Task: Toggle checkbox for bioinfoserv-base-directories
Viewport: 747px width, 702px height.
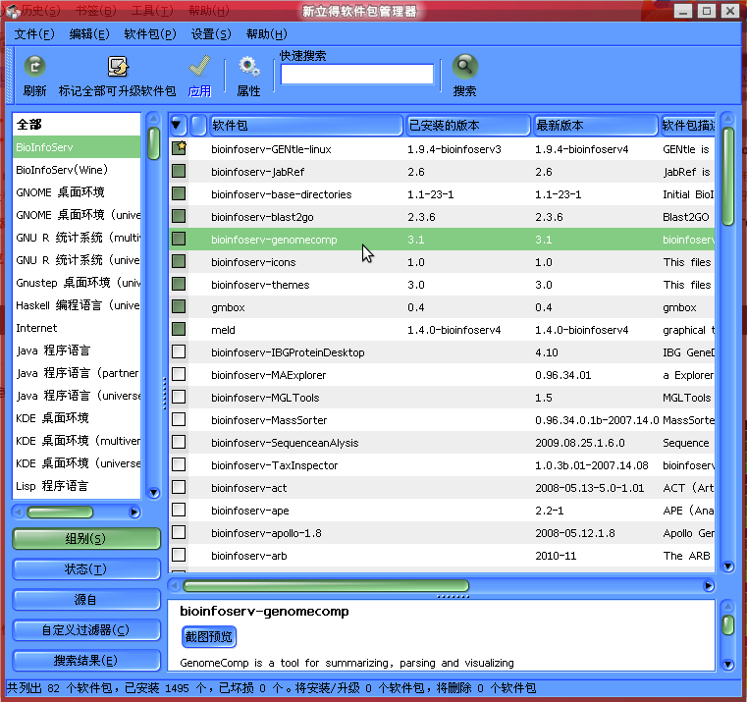Action: coord(179,193)
